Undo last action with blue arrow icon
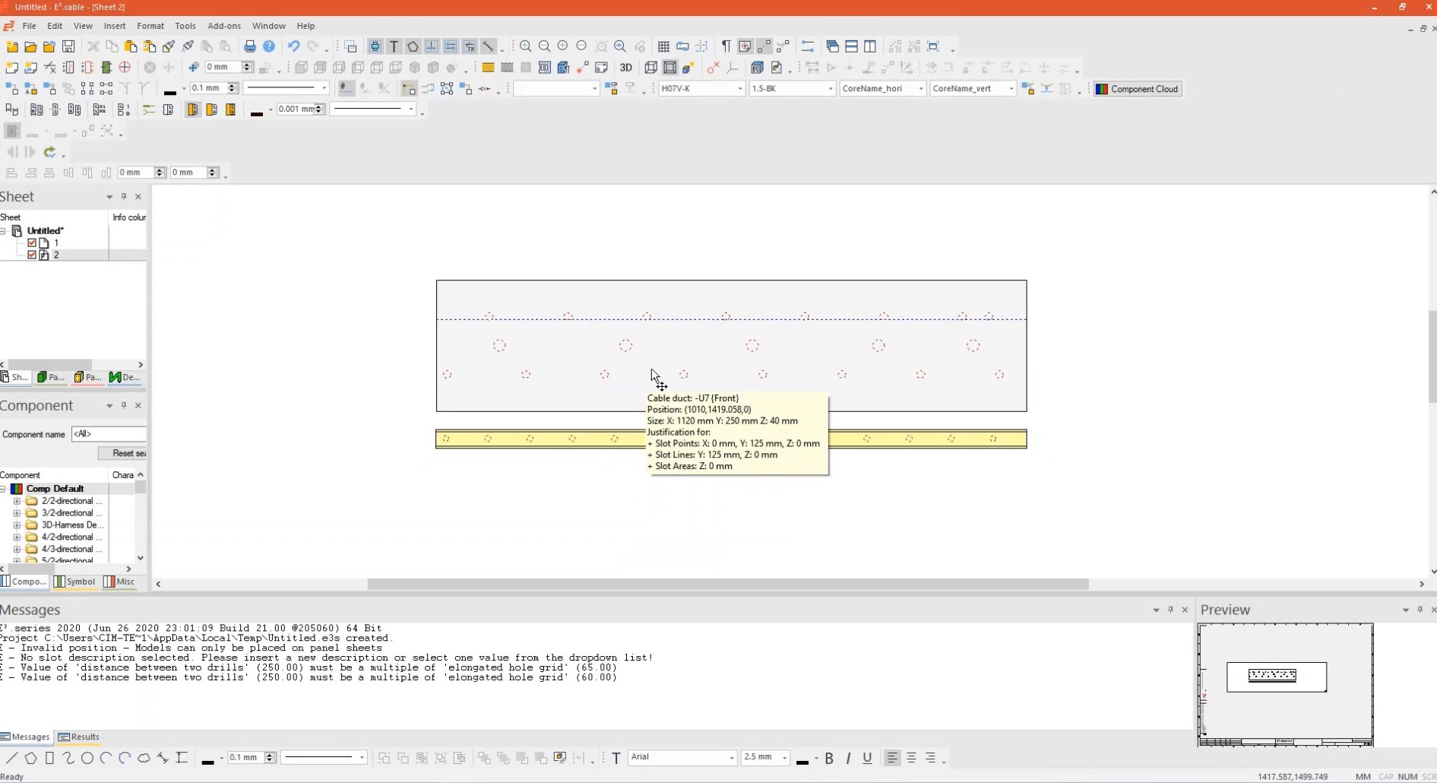 [293, 46]
